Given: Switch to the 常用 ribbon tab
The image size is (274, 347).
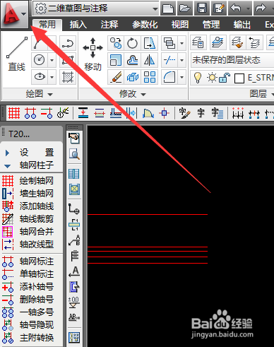Looking at the screenshot, I should [47, 25].
